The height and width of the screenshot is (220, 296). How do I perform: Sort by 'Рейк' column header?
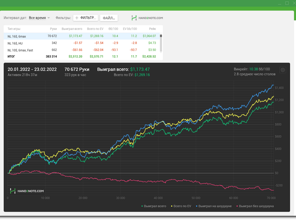(152, 29)
